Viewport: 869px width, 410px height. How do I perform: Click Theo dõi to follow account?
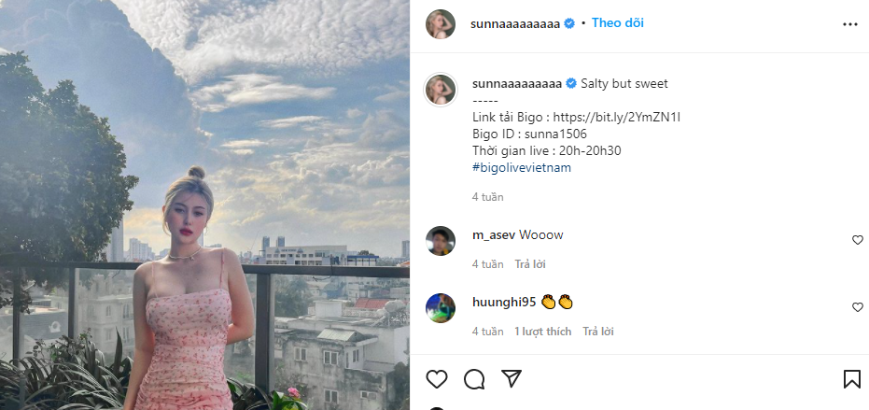pyautogui.click(x=617, y=22)
